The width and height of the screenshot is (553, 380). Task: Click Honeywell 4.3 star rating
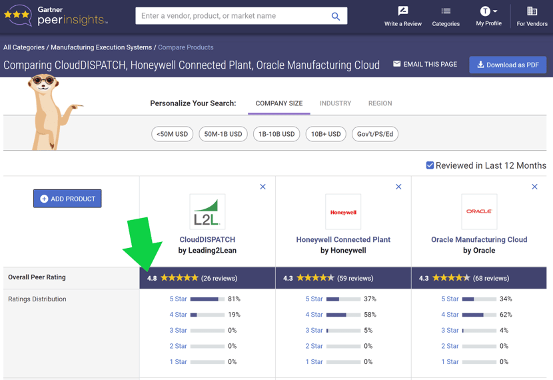click(x=315, y=278)
